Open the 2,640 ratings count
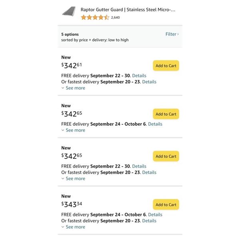 116,18
